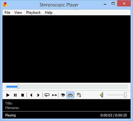Click the seek bar position handle
The height and width of the screenshot is (121, 133).
point(18,87)
